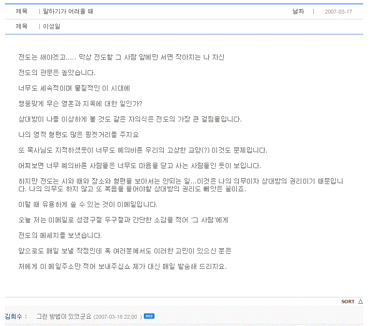Image resolution: width=370 pixels, height=326 pixels.
Task: Click the line starting 나의 영적 형편도
Action: (x=78, y=135)
